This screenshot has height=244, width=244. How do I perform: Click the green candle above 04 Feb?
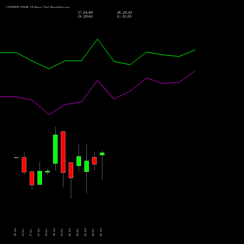[86, 166]
